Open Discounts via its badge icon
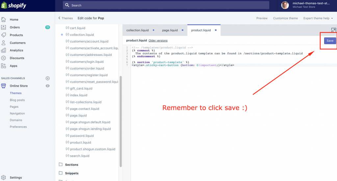The image size is (337, 181). [4, 58]
